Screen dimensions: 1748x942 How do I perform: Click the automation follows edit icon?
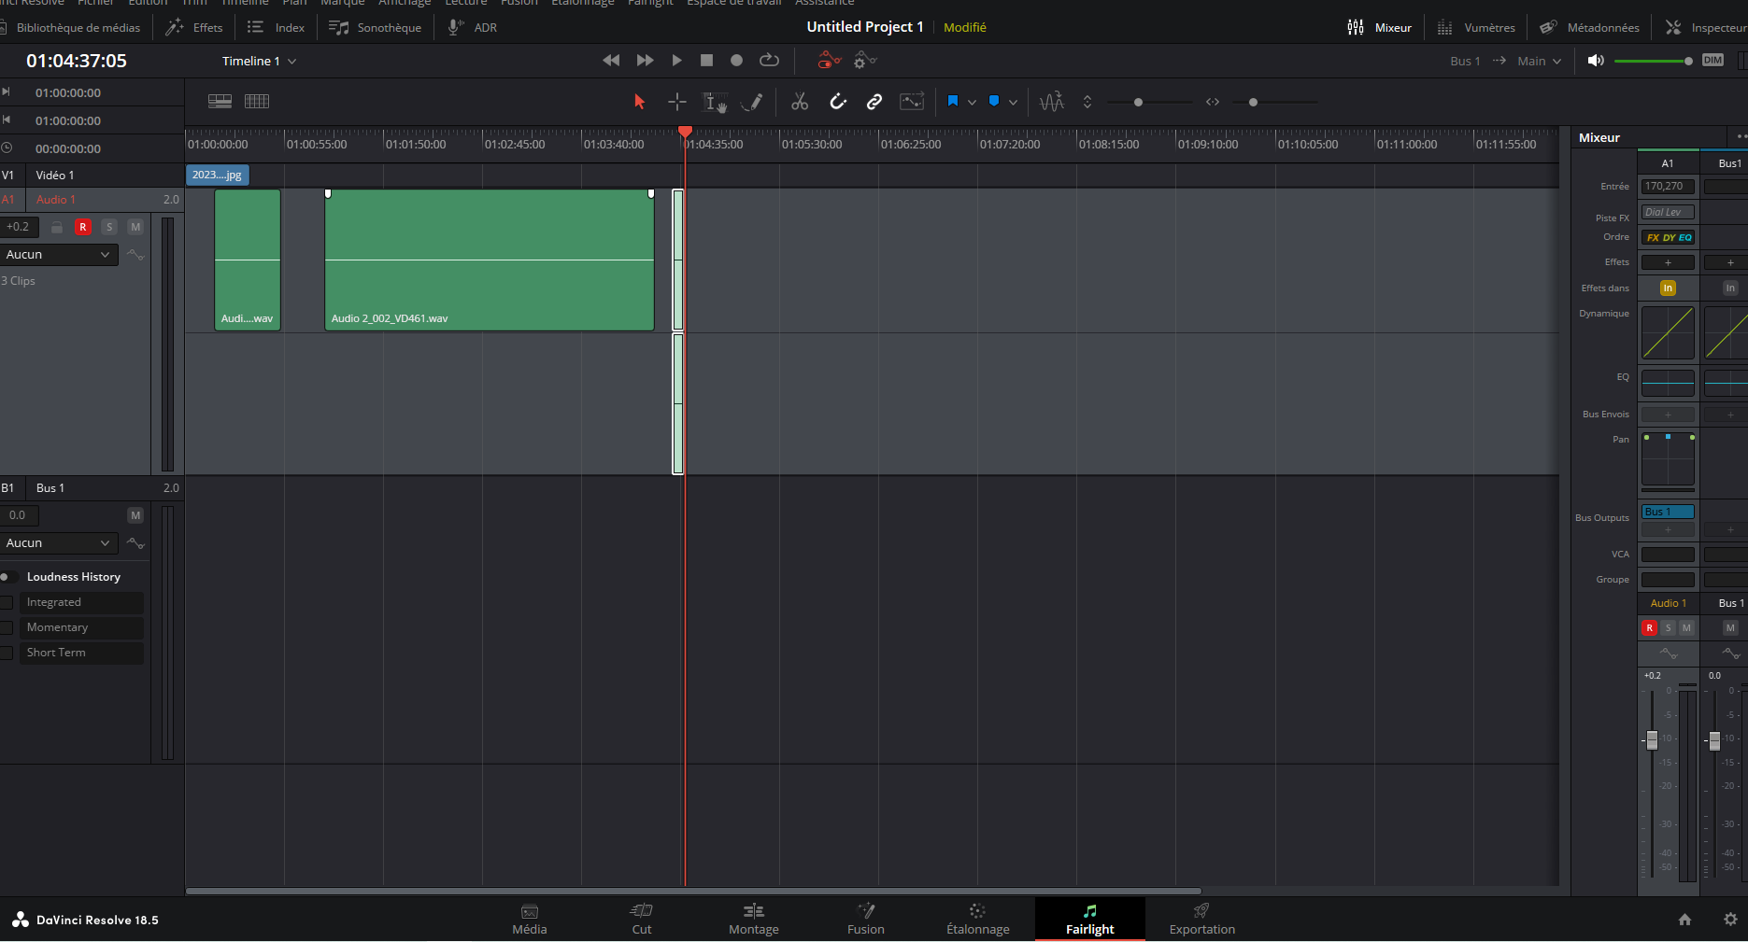click(912, 102)
